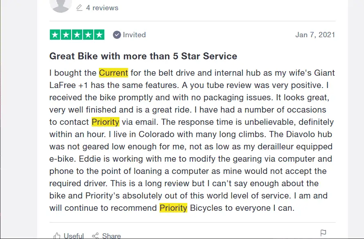Viewport: 364px width, 239px height.
Task: Mark the review as Useful via the text label
Action: point(74,236)
